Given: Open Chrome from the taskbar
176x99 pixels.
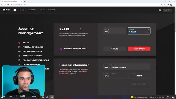Looking at the screenshot, I should pyautogui.click(x=52, y=97).
